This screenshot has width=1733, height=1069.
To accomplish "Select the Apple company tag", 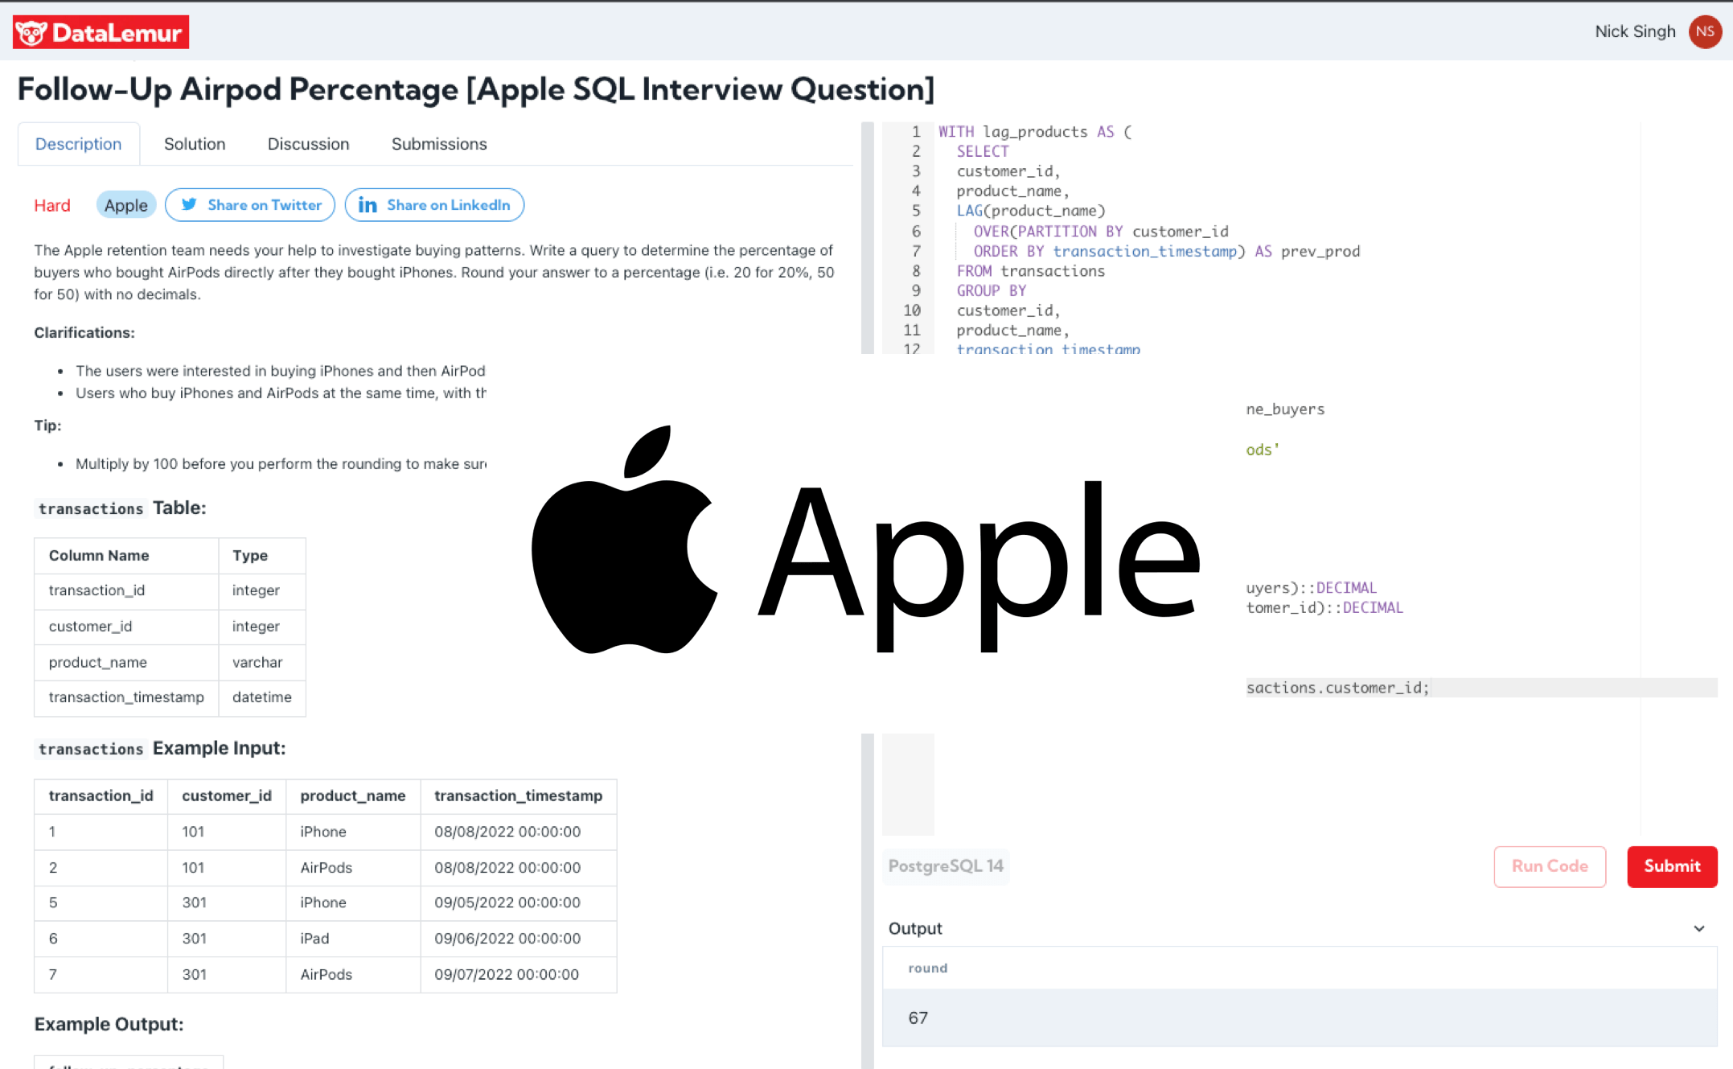I will point(125,205).
